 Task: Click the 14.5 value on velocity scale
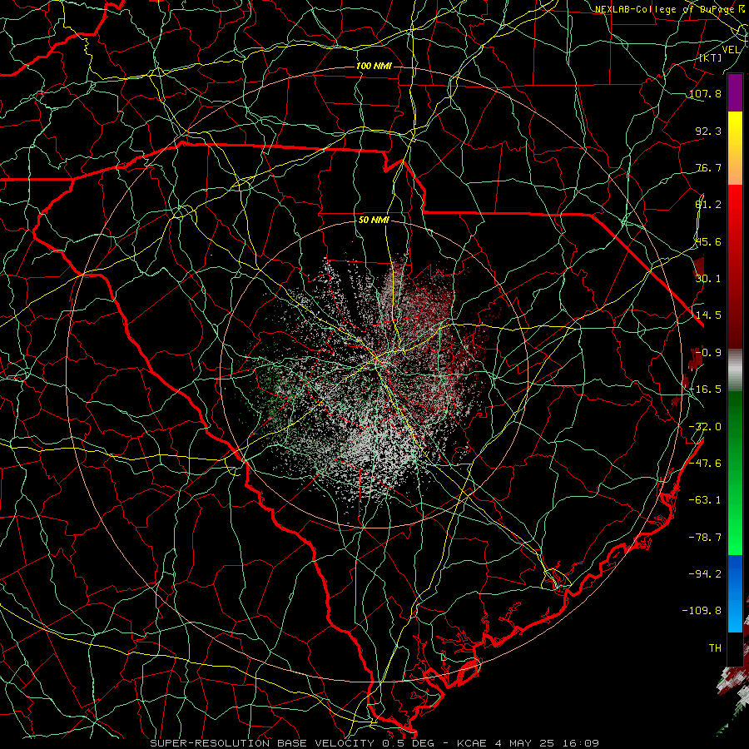coord(708,315)
